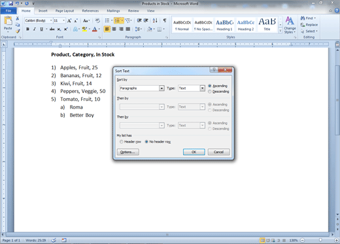Click the Options... button in the dialog

127,152
